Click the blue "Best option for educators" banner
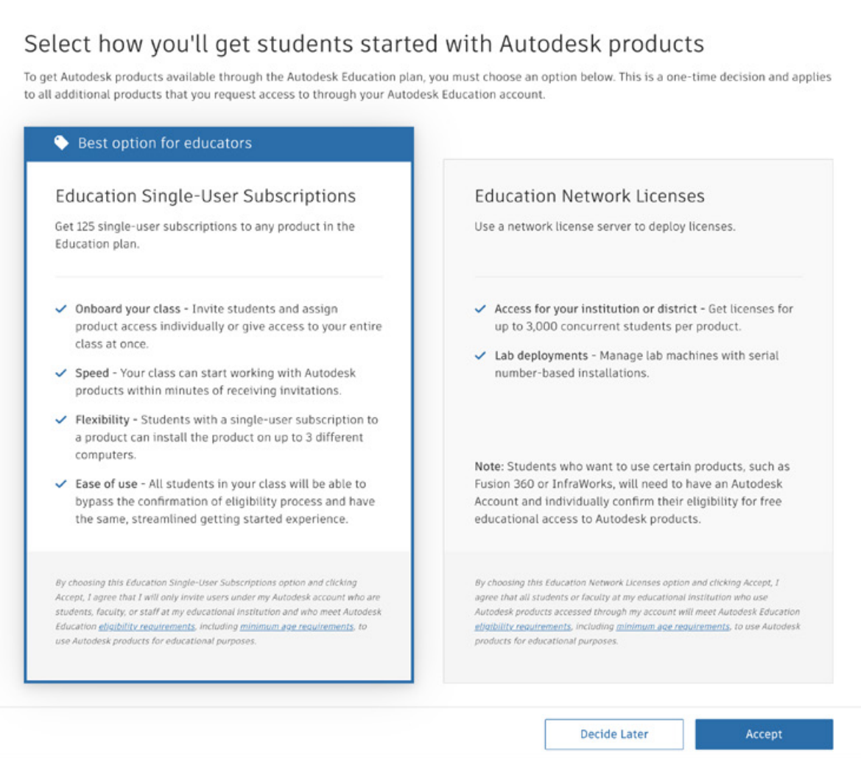This screenshot has height=758, width=861. pos(221,142)
